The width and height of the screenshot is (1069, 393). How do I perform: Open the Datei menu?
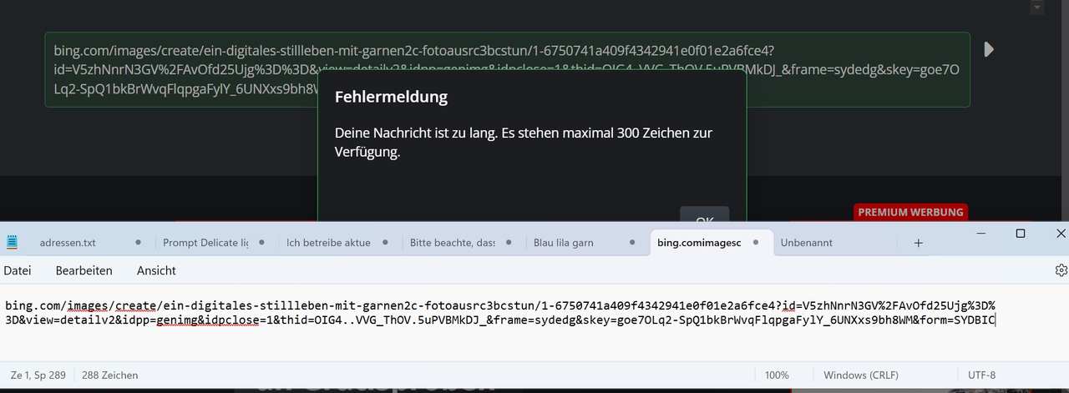(18, 270)
